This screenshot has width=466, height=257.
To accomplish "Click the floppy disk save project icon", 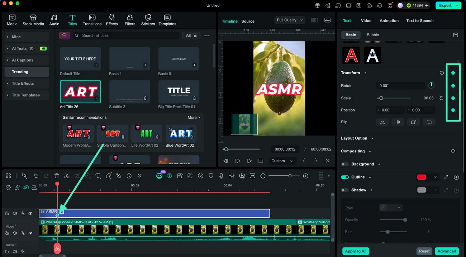I will coord(359,5).
